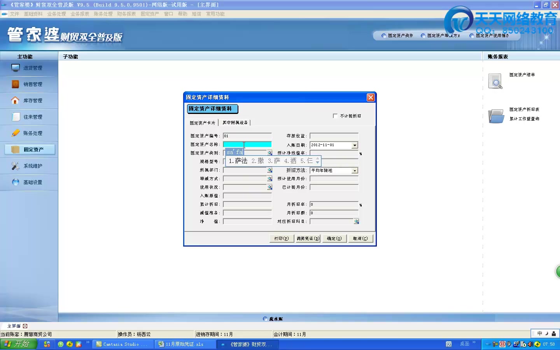Select 固定资产 module in the sidebar
This screenshot has width=560, height=350.
pyautogui.click(x=30, y=150)
